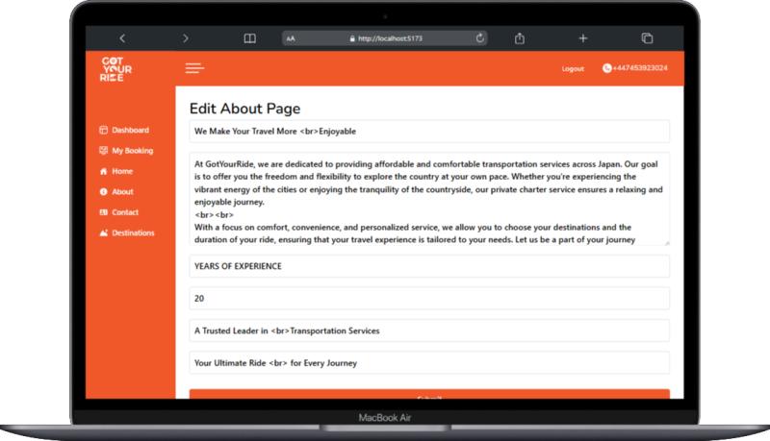Click the localhost address bar
This screenshot has height=441, width=770.
pyautogui.click(x=384, y=38)
